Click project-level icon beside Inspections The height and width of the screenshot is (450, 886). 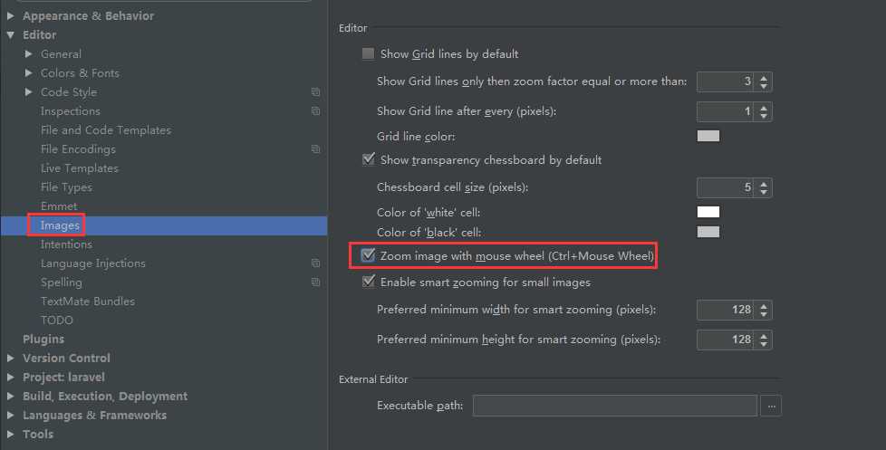tap(315, 111)
